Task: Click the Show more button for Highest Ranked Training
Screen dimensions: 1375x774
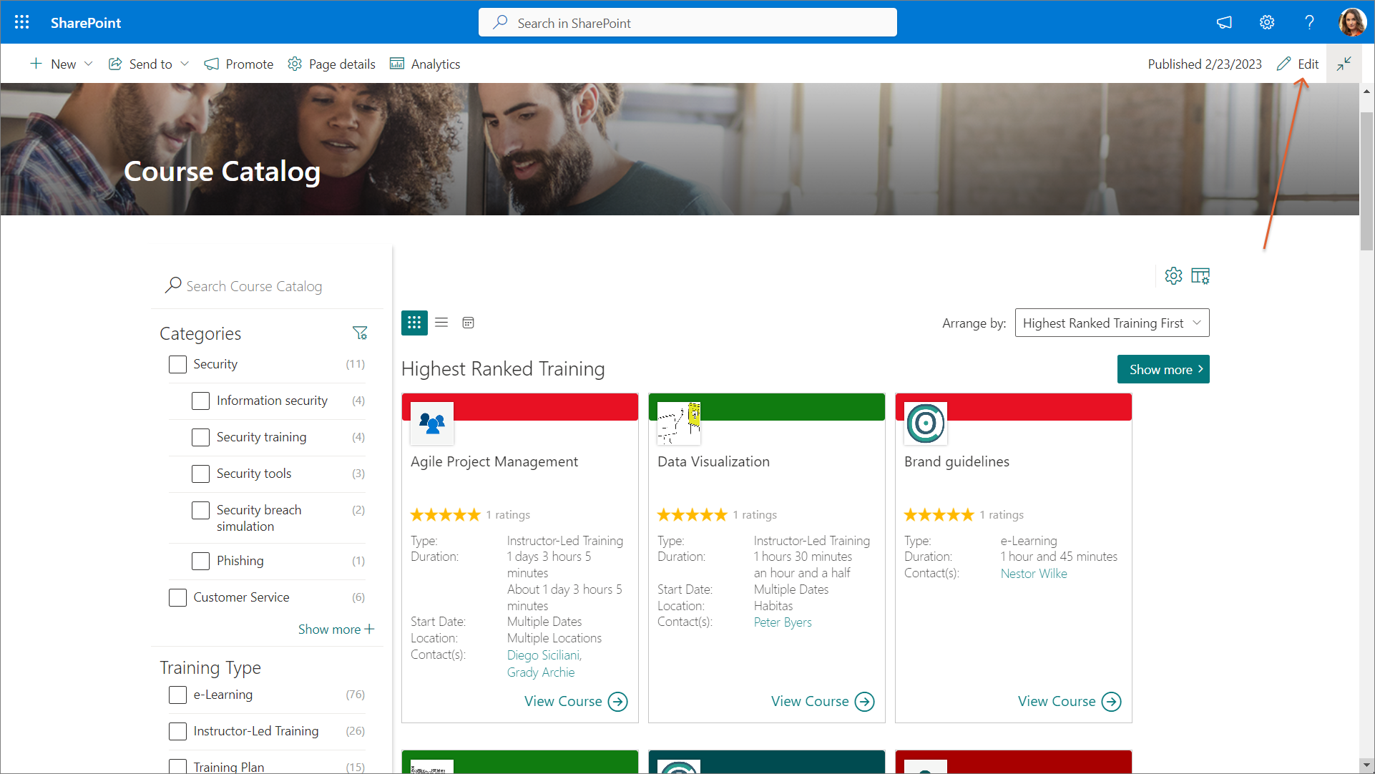Action: [x=1163, y=369]
